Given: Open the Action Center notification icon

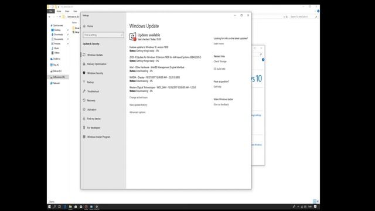Looking at the screenshot, I should pyautogui.click(x=315, y=207).
